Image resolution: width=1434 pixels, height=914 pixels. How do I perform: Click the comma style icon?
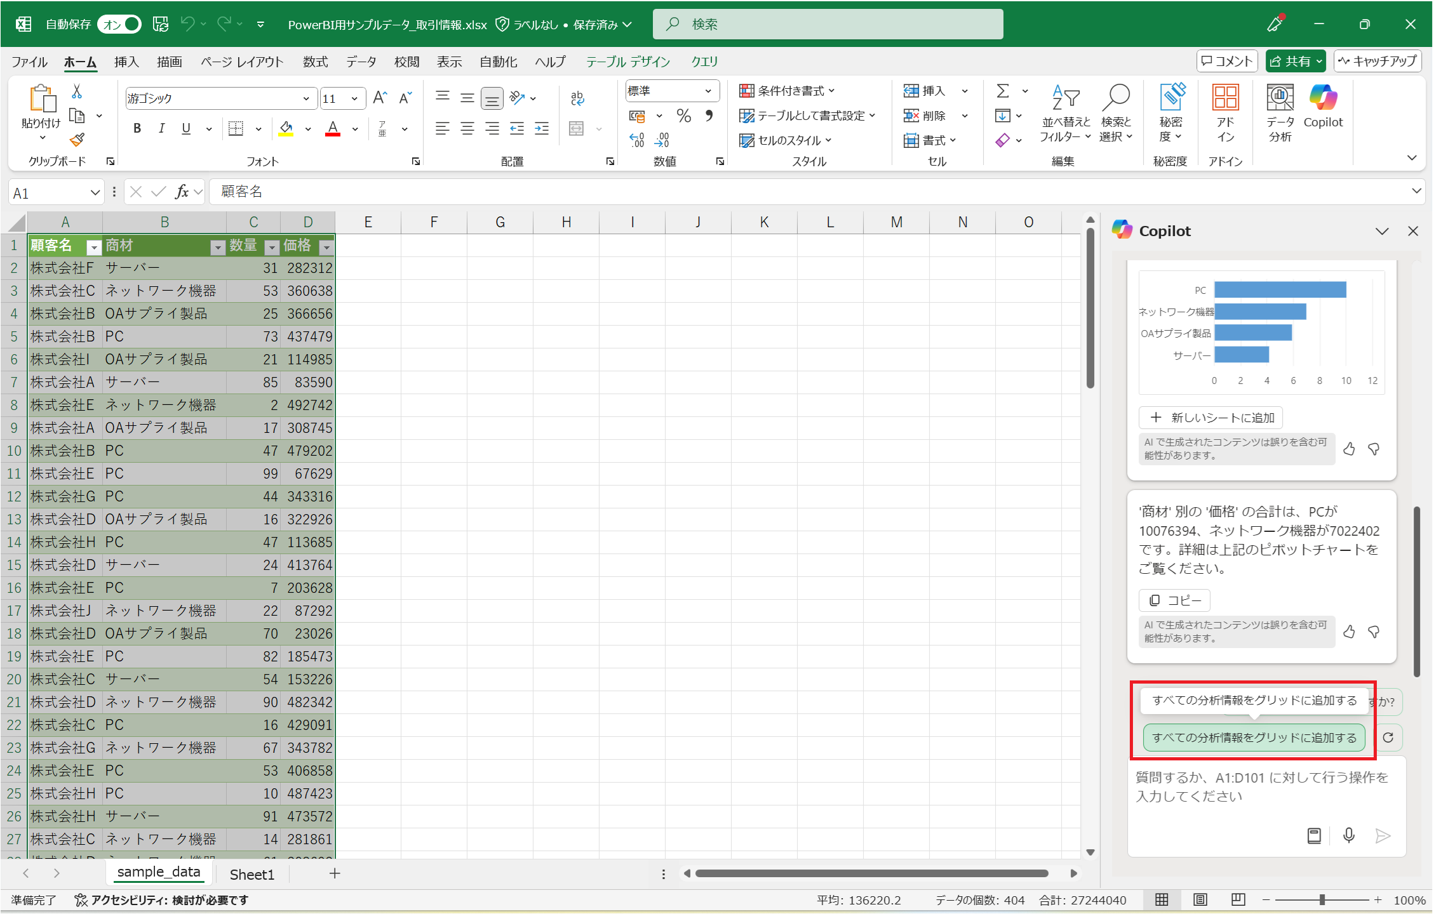709,116
